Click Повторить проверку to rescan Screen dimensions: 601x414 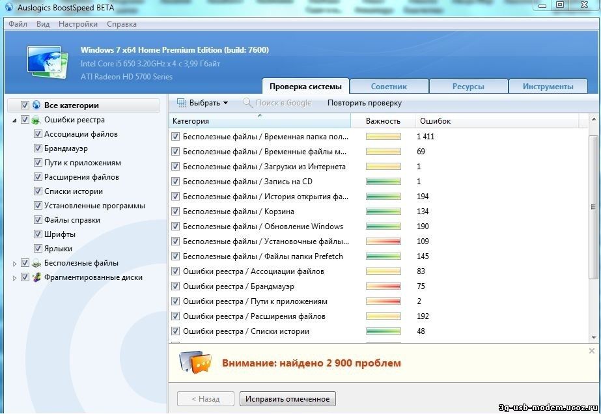365,103
